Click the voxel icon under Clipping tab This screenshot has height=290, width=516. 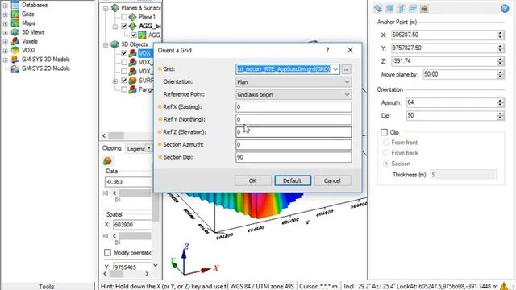pos(107,161)
